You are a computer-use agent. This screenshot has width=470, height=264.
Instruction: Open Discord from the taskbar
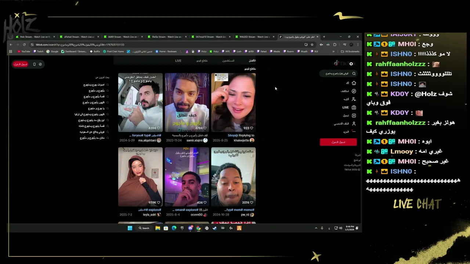tap(190, 228)
